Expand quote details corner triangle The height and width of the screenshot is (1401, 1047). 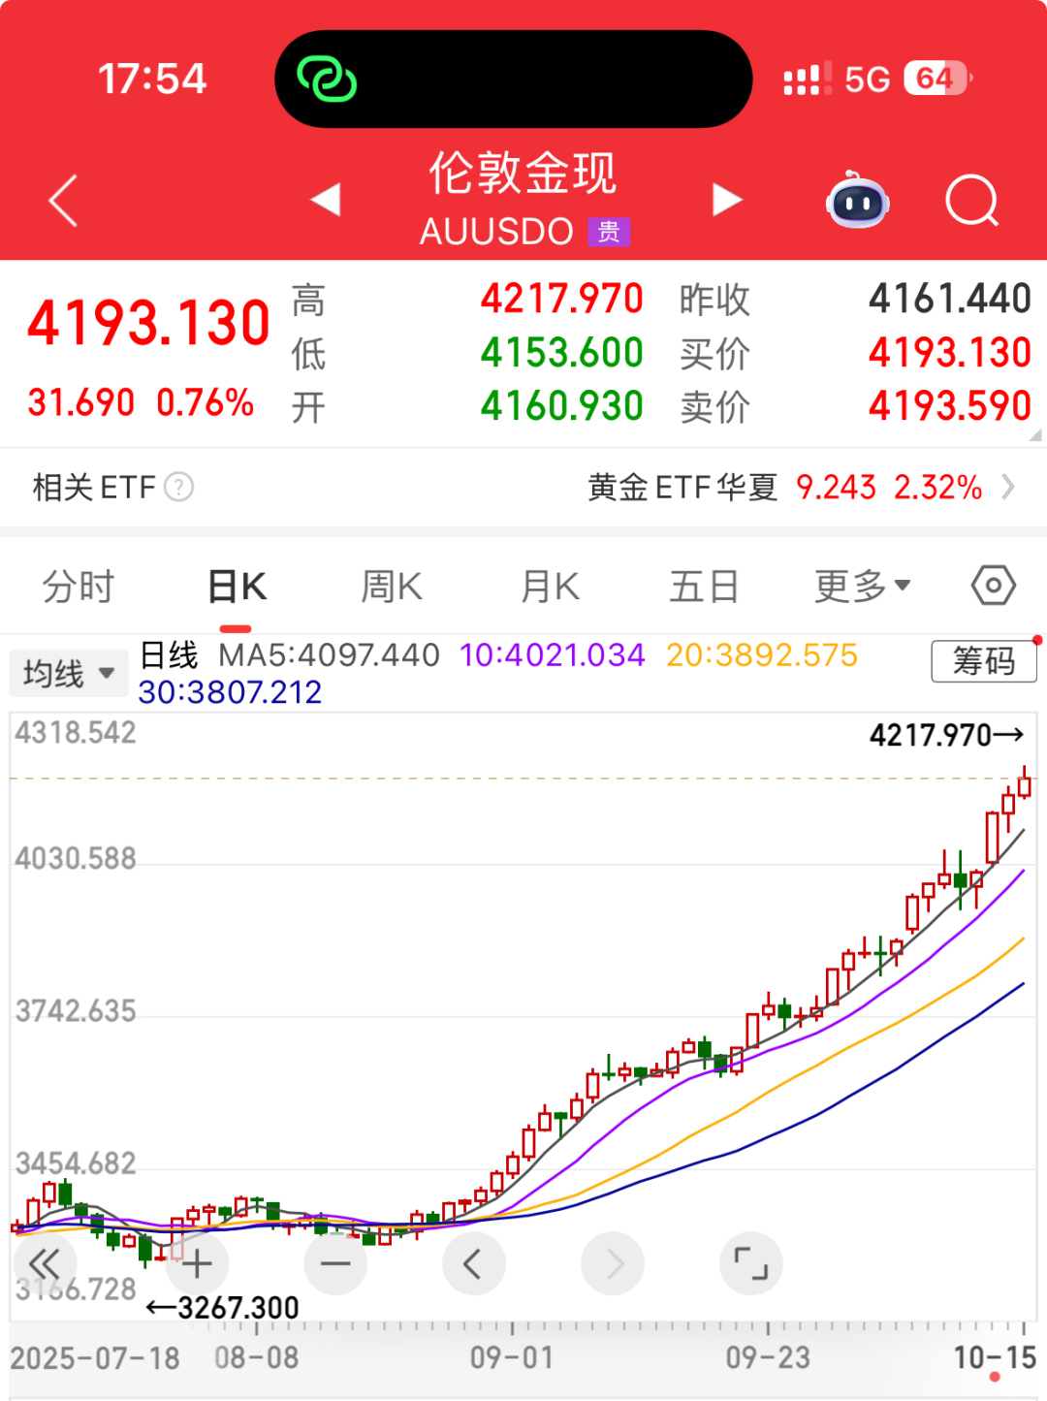click(x=1034, y=435)
